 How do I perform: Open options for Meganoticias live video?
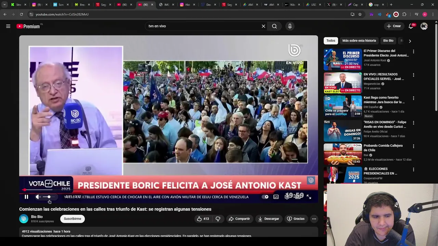tap(413, 75)
